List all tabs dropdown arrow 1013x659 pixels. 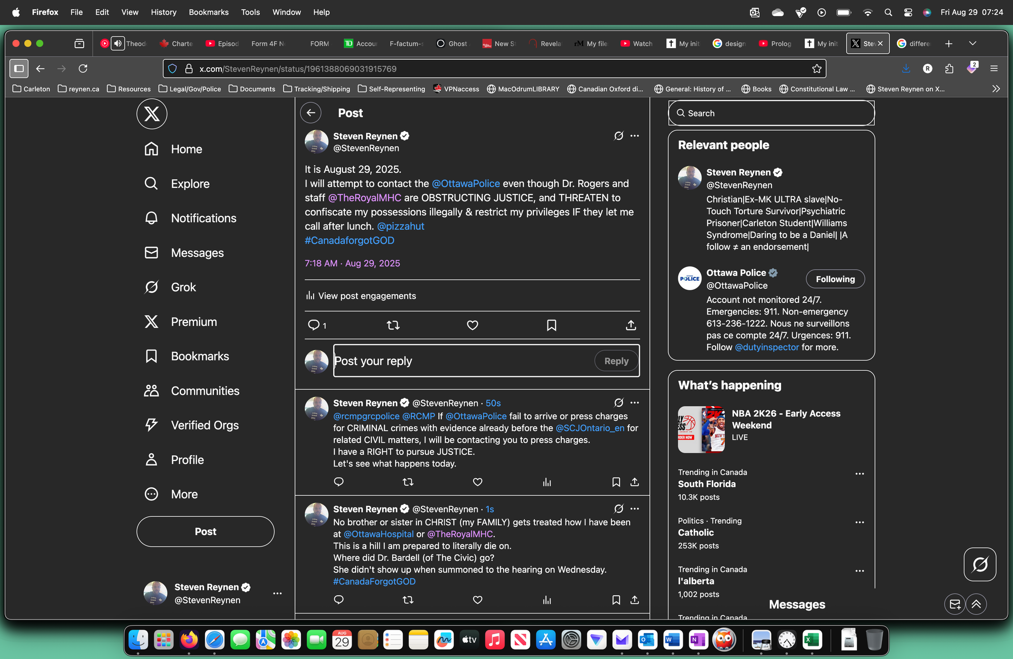pos(972,44)
